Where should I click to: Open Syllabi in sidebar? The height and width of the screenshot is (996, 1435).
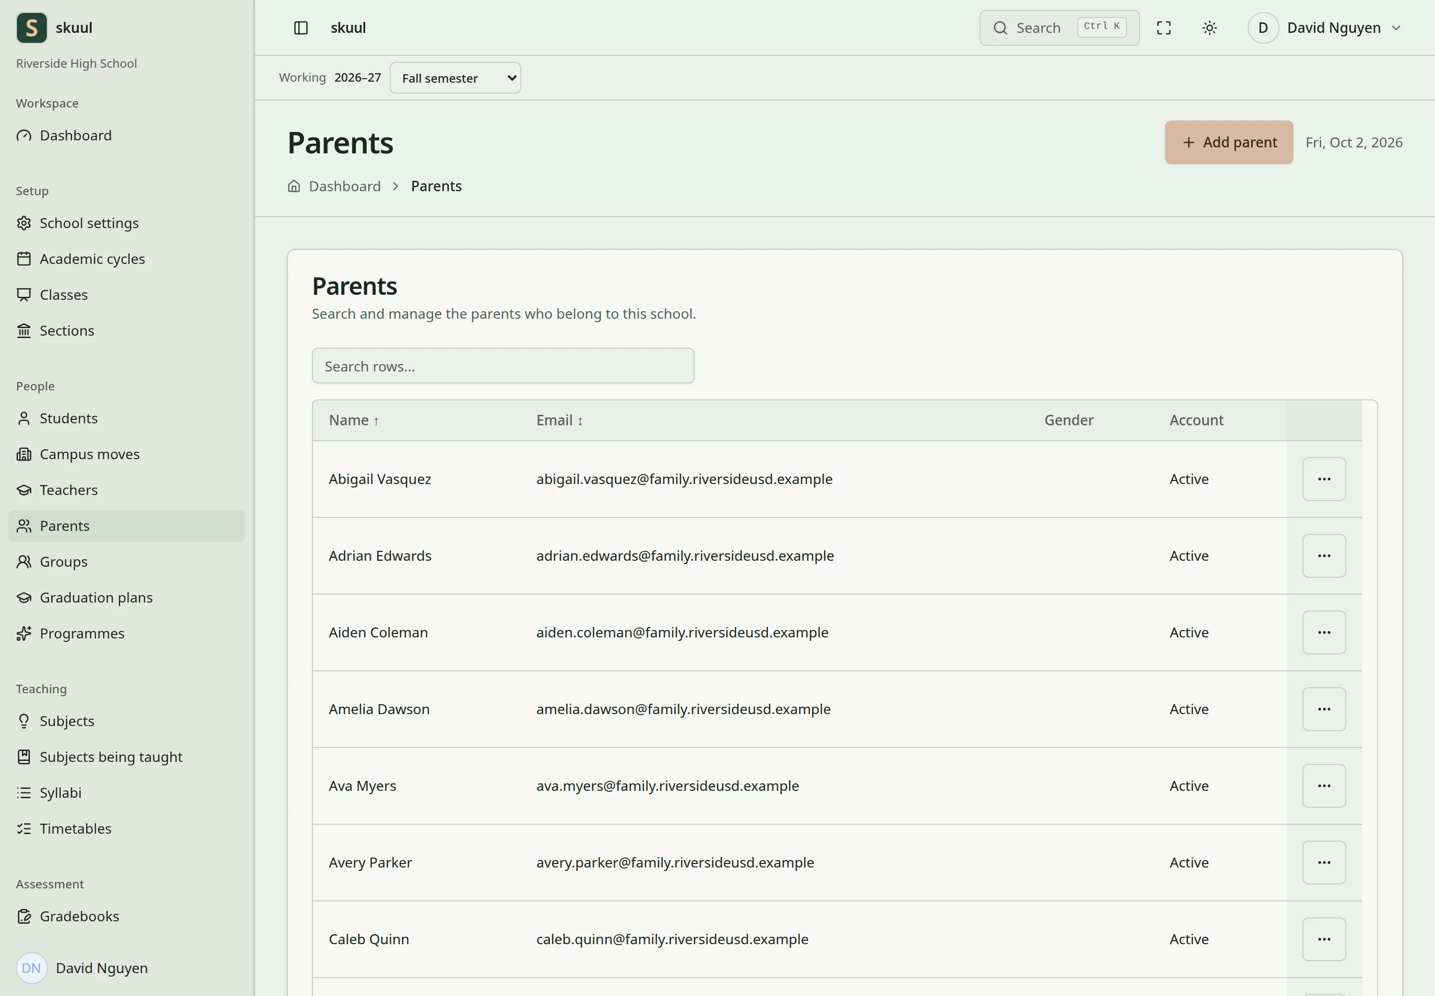point(127,793)
